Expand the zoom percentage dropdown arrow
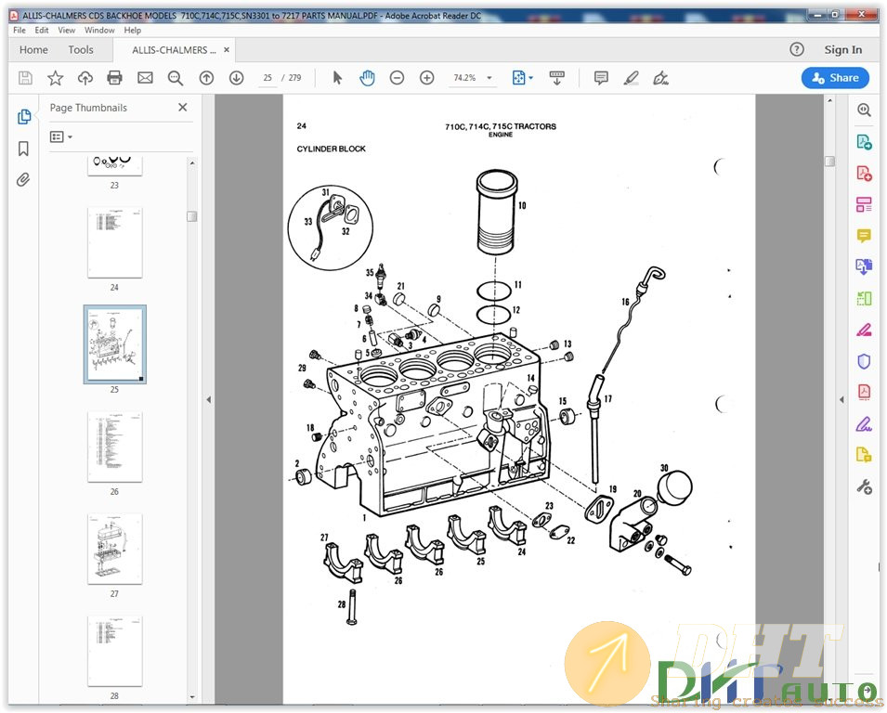887x713 pixels. pos(489,78)
